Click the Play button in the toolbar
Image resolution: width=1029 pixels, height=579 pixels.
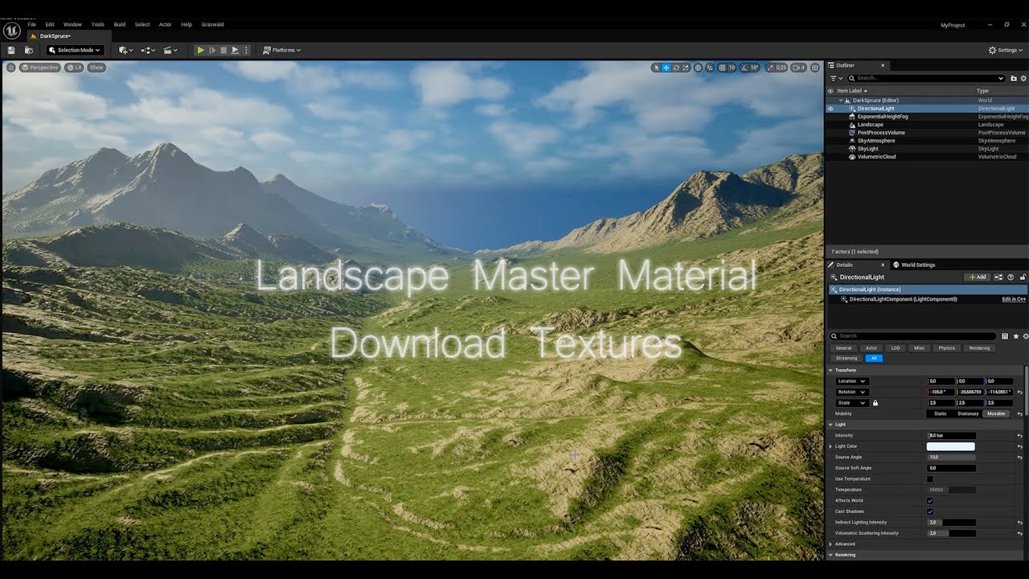pyautogui.click(x=200, y=50)
